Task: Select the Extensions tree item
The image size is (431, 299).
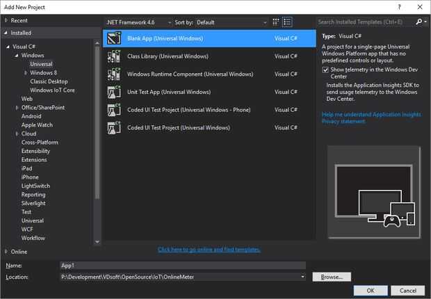Action: 34,160
